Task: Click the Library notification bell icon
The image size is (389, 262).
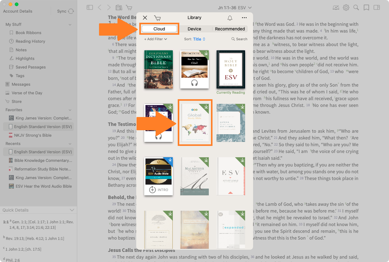Action: point(230,18)
